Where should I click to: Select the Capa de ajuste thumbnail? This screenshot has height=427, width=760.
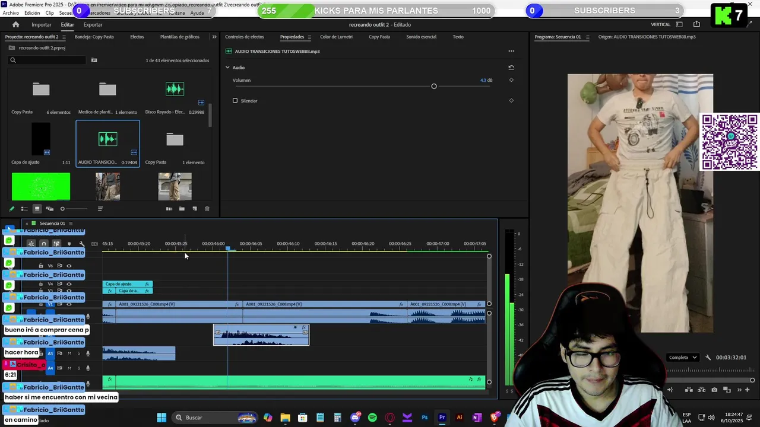click(41, 139)
